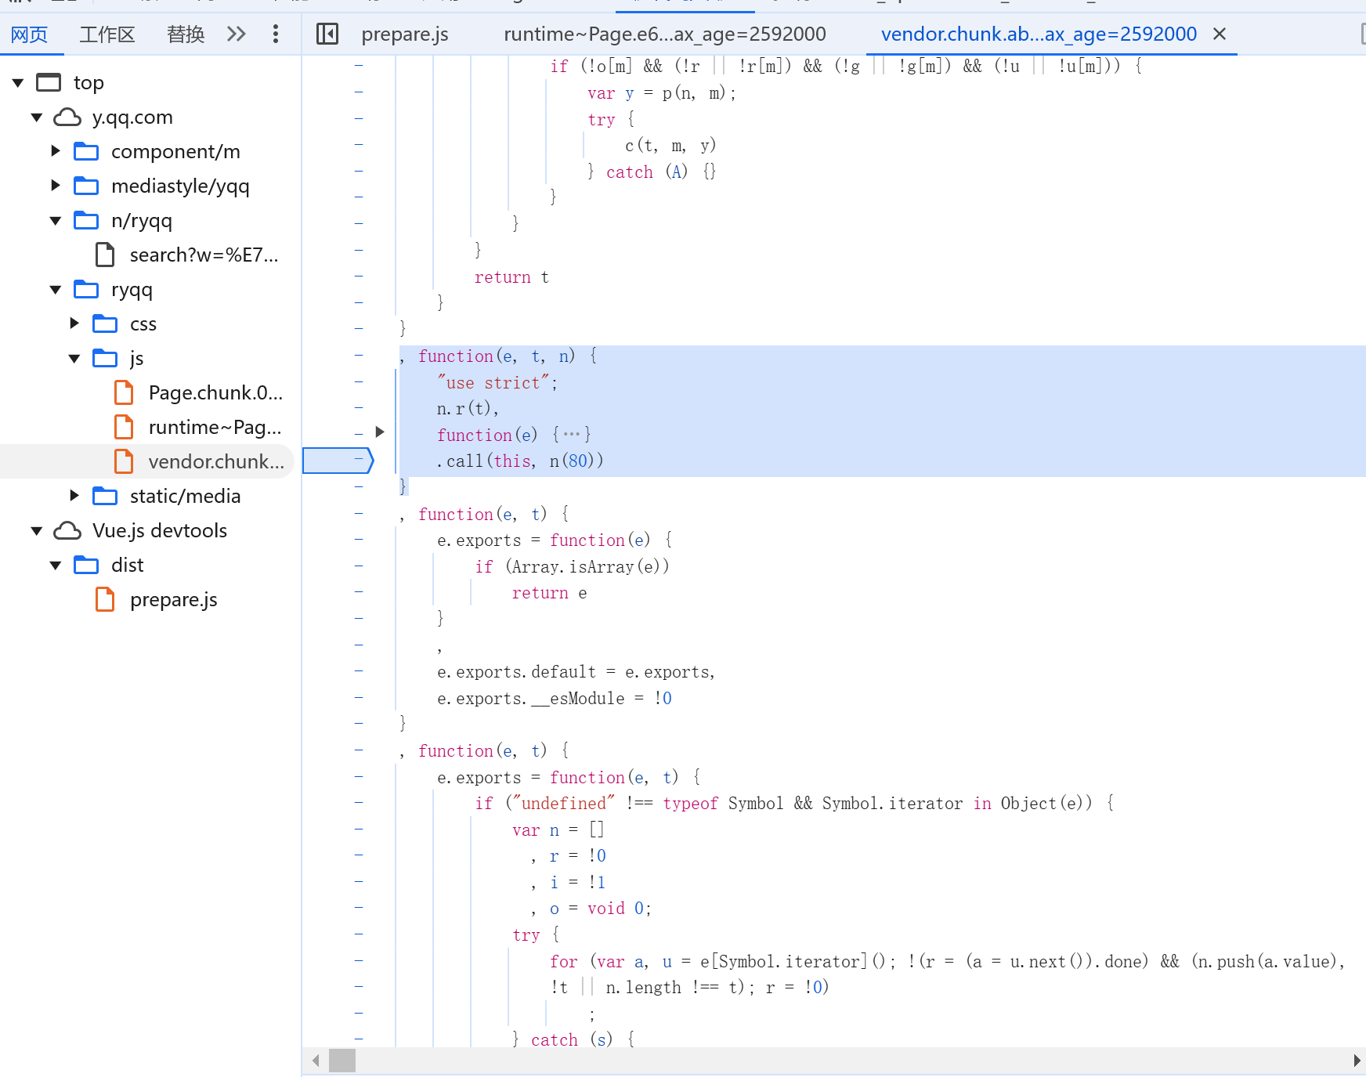This screenshot has width=1366, height=1077.
Task: Select the vendor.chunk editor tab
Action: tap(1039, 34)
